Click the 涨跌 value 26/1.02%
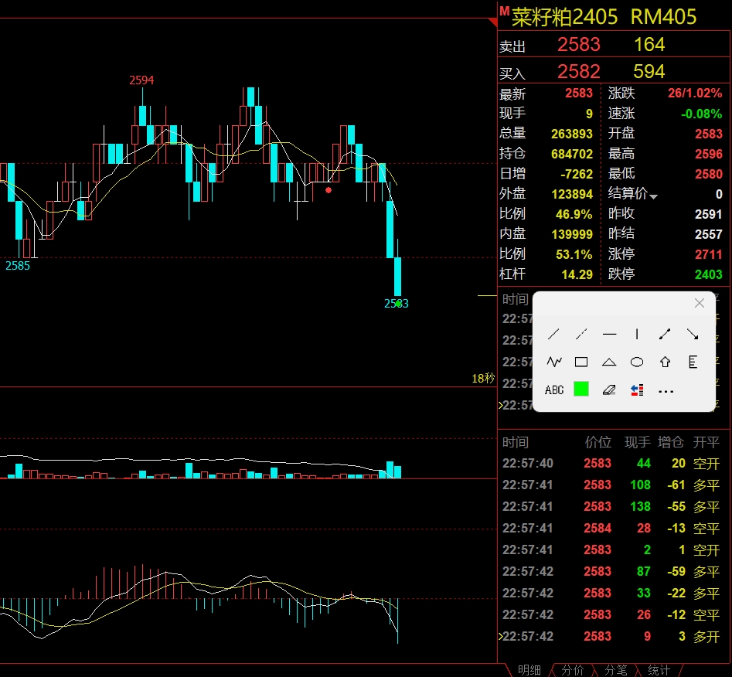Image resolution: width=732 pixels, height=677 pixels. pyautogui.click(x=695, y=94)
